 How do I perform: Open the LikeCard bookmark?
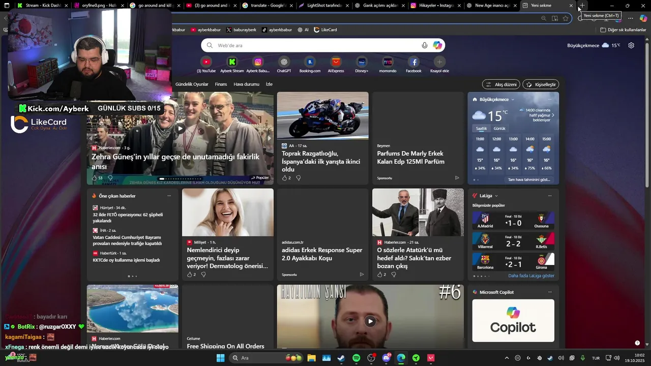coord(325,30)
